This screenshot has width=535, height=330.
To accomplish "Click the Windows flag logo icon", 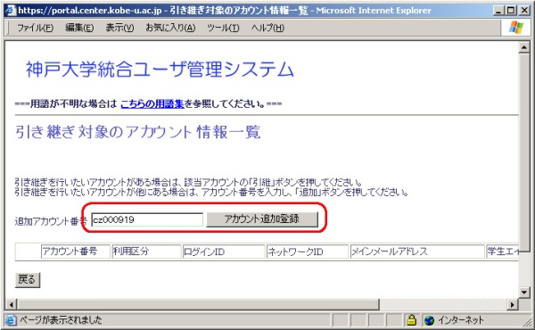I will [516, 28].
